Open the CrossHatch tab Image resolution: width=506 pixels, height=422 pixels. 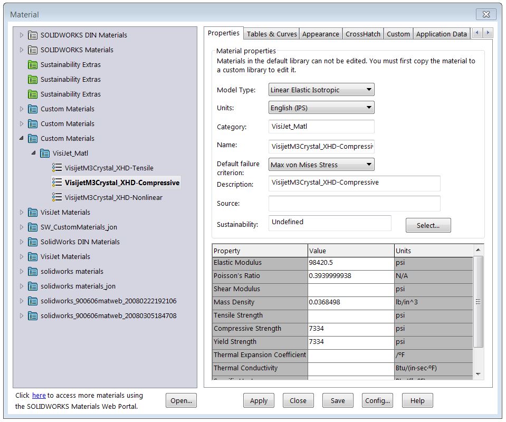362,34
